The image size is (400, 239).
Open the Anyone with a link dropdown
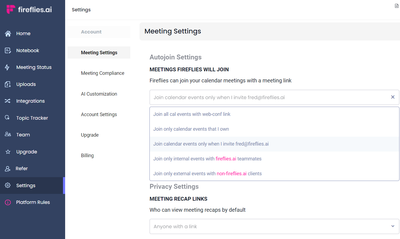point(274,226)
